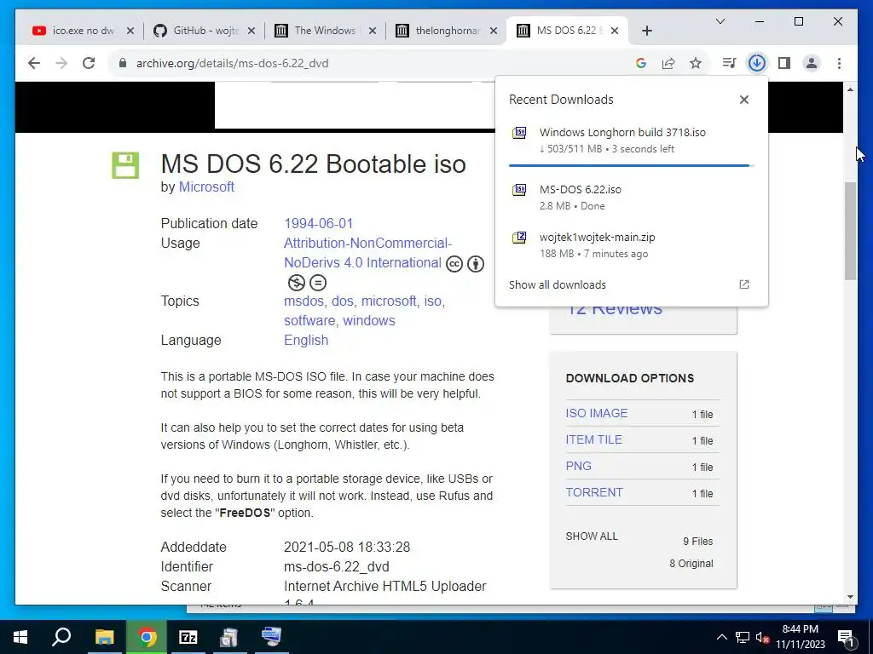Open 7-Zip from the taskbar

[188, 637]
